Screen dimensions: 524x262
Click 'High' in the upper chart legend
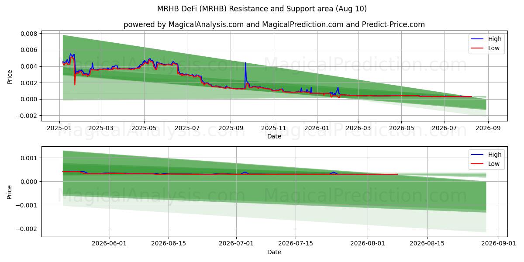495,39
